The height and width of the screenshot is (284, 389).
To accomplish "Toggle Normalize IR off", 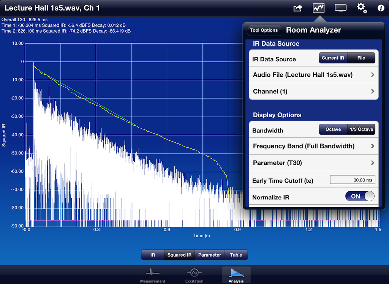I will 359,196.
